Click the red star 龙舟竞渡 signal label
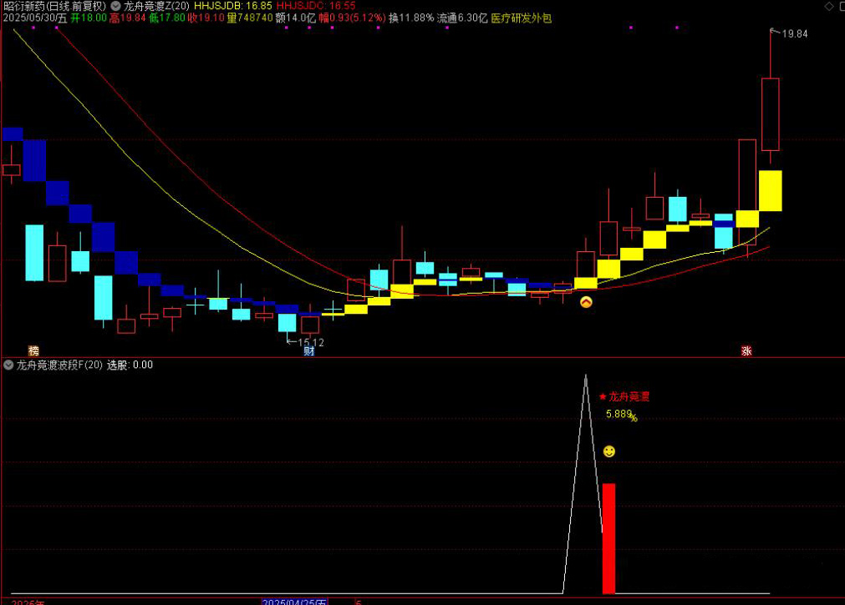 (624, 396)
